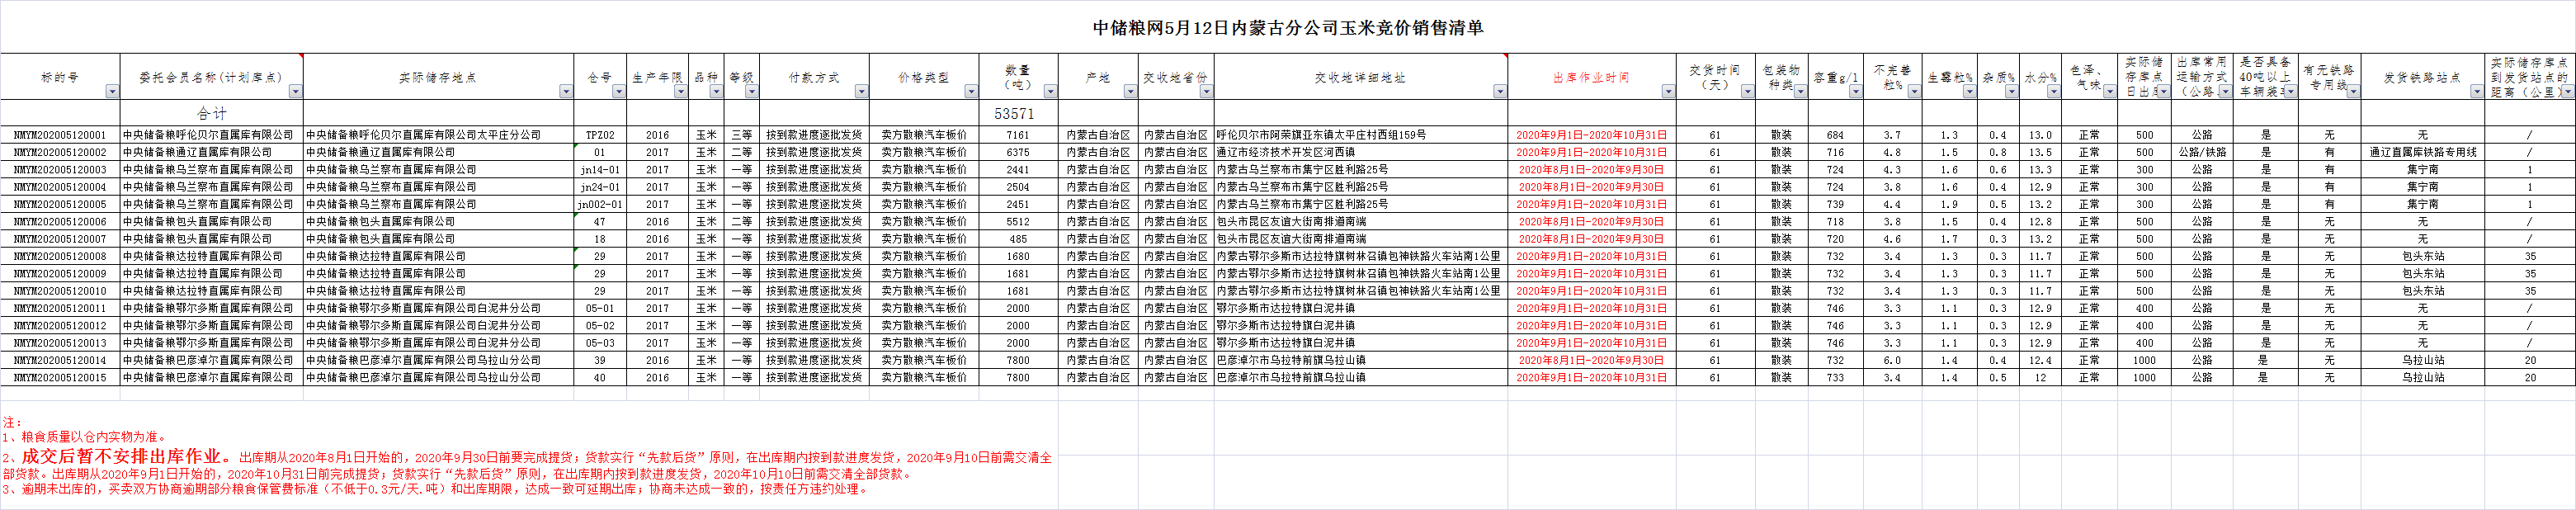Open the 付款方式 column filter dropdown
This screenshot has height=510, width=2576.
point(861,92)
